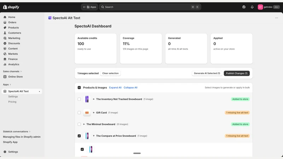Viewport: 283px width, 159px height.
Task: Click the Markets globe icon
Action: pos(5,54)
